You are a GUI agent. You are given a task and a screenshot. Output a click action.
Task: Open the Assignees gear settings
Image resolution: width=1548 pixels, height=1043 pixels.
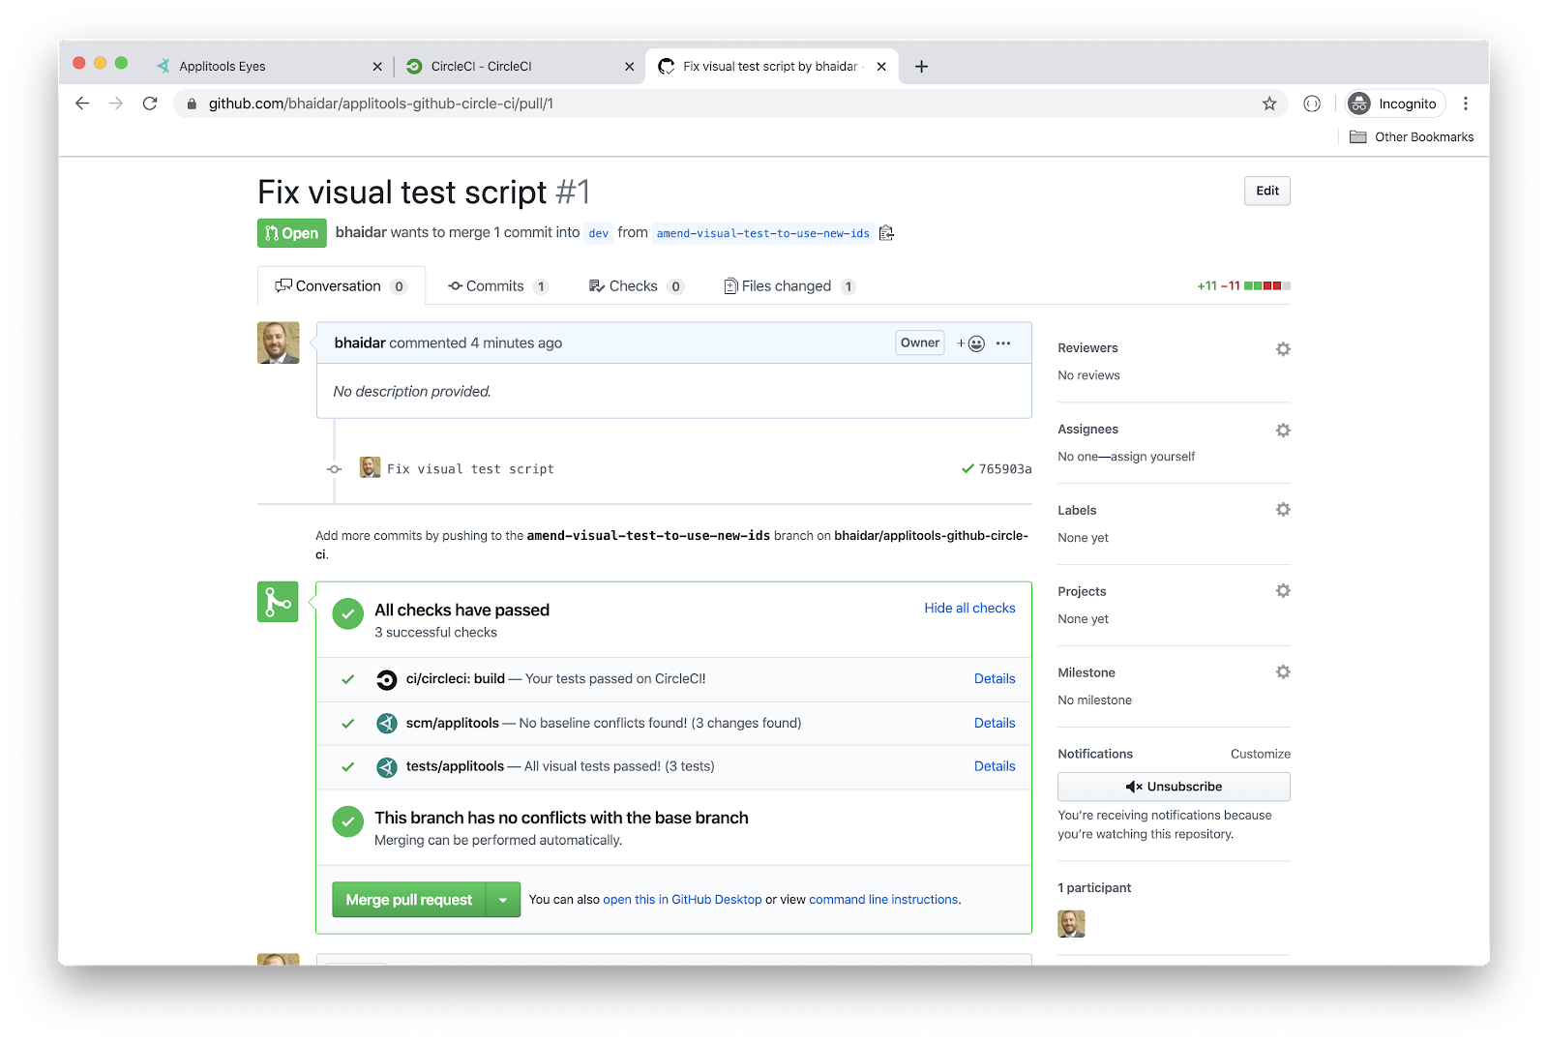pyautogui.click(x=1283, y=431)
